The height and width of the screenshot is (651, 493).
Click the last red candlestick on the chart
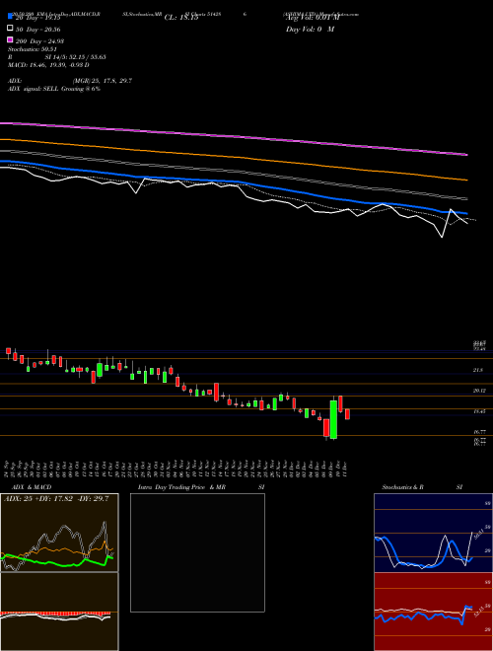point(348,414)
